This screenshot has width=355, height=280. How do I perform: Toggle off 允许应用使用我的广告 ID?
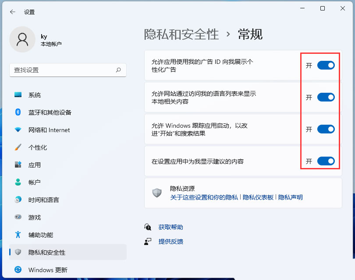(x=325, y=65)
